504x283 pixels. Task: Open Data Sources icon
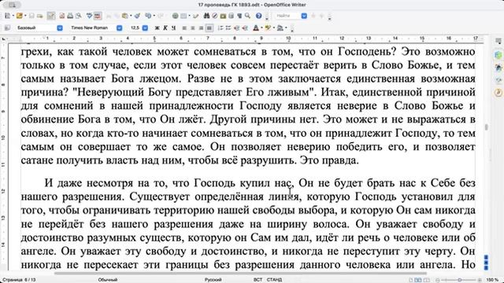(231, 16)
